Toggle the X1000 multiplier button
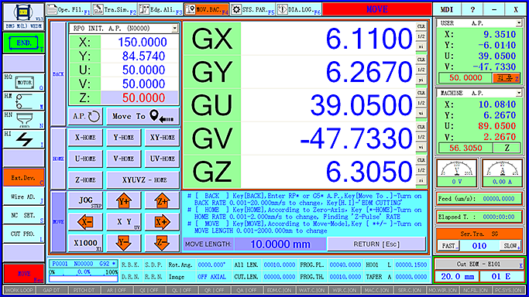The image size is (529, 297). (85, 243)
